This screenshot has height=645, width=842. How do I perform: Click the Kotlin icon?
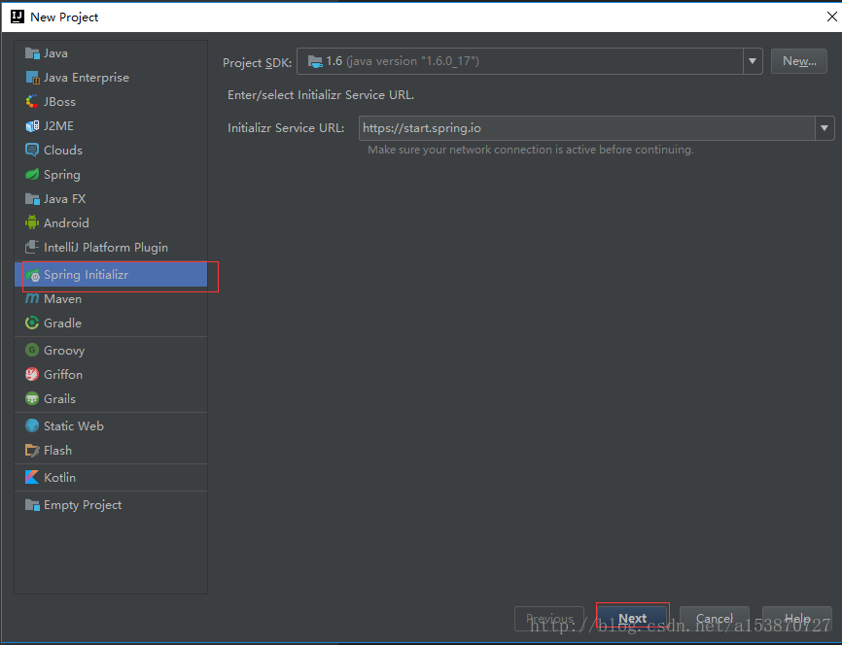(32, 477)
